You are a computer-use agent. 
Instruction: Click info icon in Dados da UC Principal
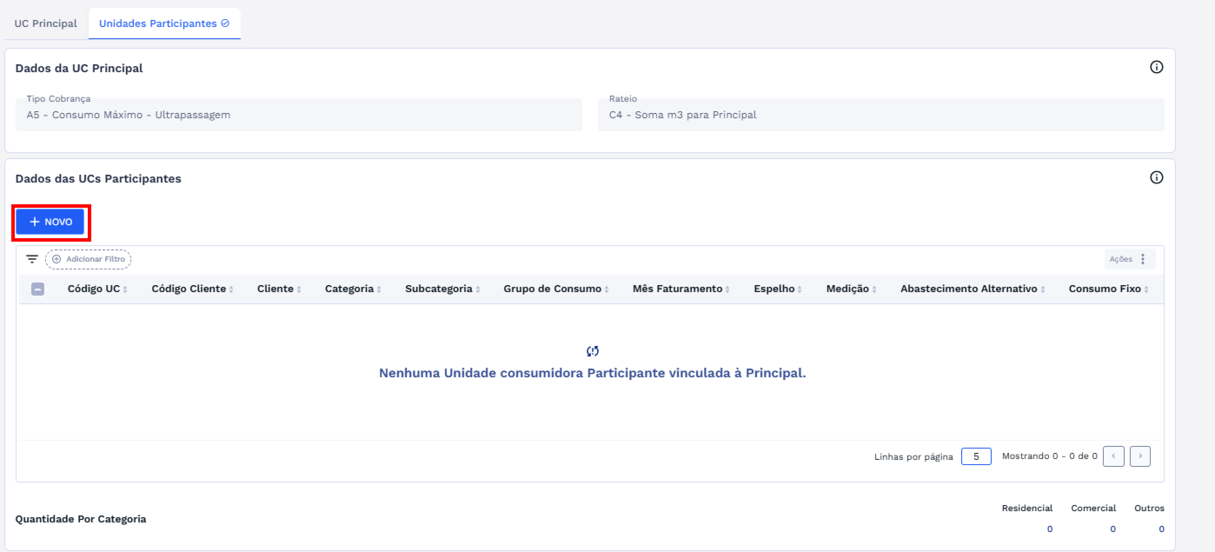1156,67
